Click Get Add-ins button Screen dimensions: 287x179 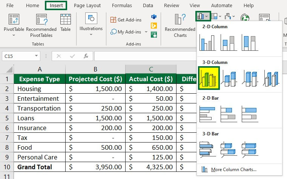pos(126,20)
